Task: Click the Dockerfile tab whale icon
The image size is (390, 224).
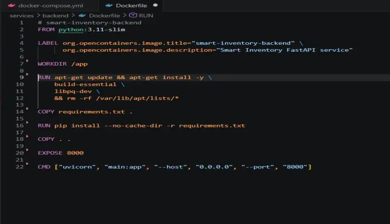Action: pos(109,5)
